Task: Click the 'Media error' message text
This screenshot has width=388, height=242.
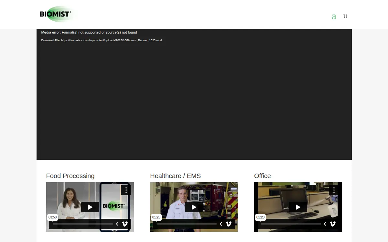Action: pos(89,32)
